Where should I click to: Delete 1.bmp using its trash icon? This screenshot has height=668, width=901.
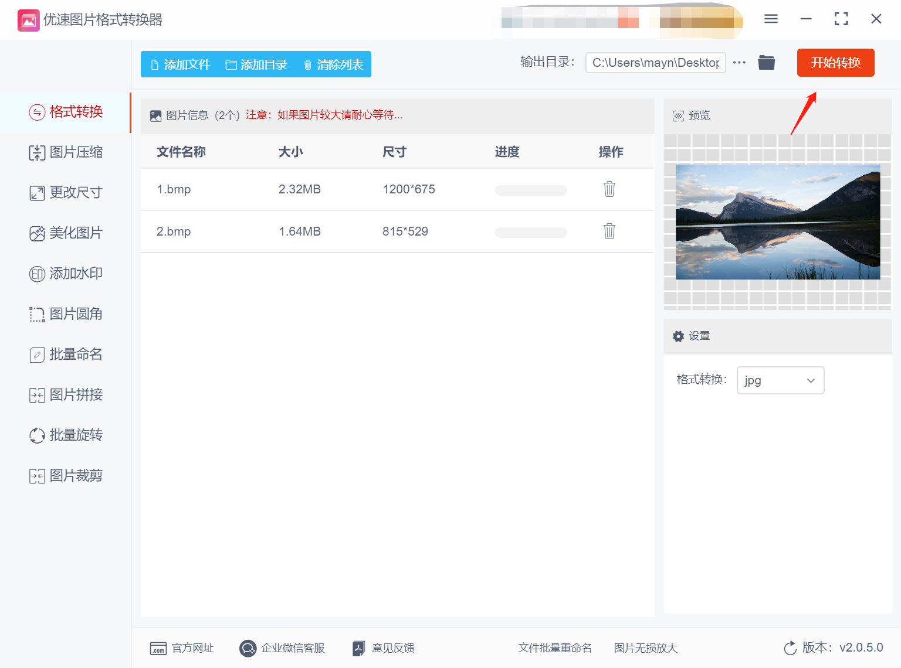(609, 189)
